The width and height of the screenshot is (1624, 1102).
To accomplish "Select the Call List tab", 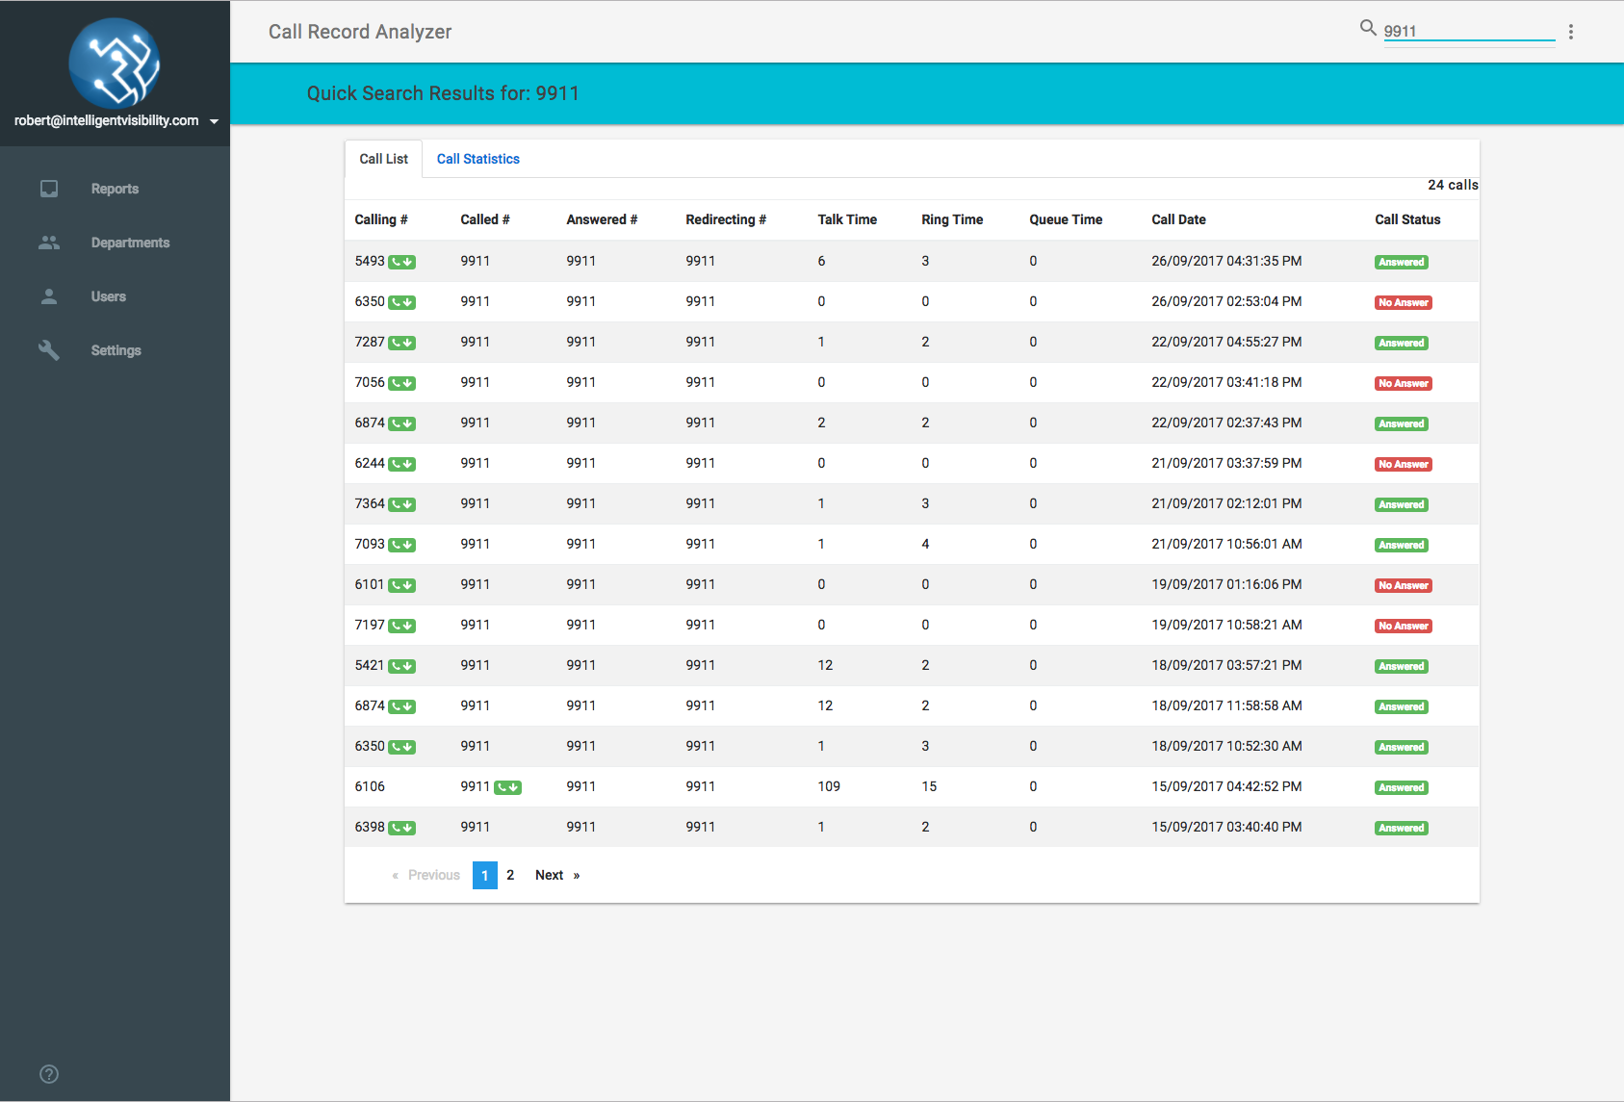I will coord(383,159).
